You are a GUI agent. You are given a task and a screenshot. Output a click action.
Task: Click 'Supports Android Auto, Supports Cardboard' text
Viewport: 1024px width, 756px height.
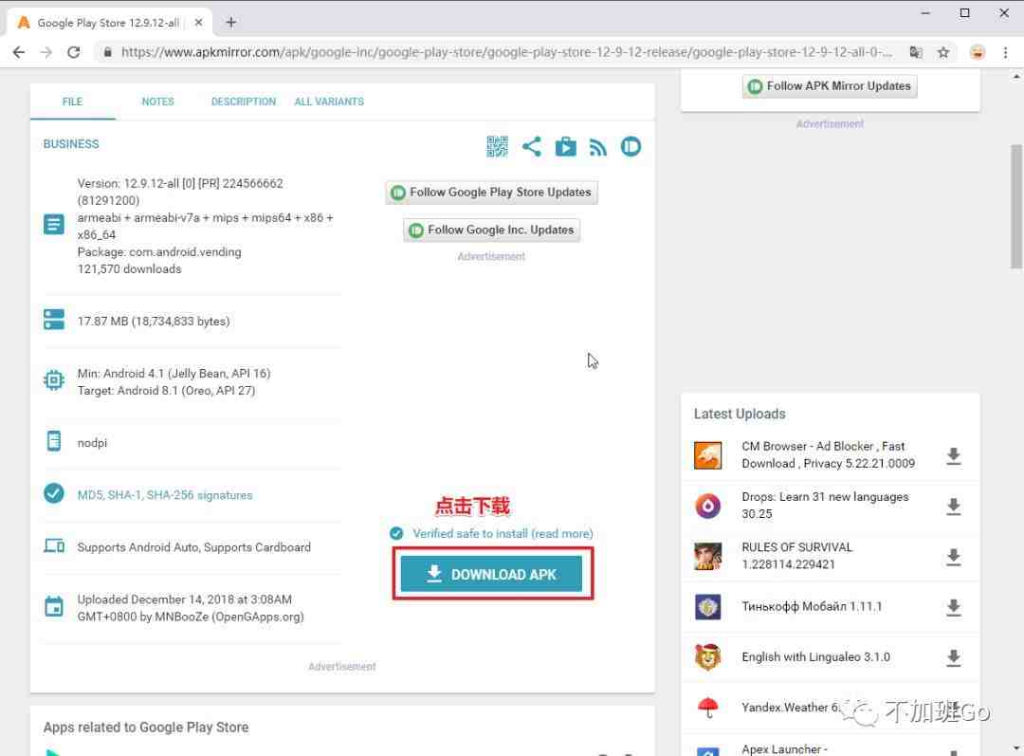coord(194,547)
